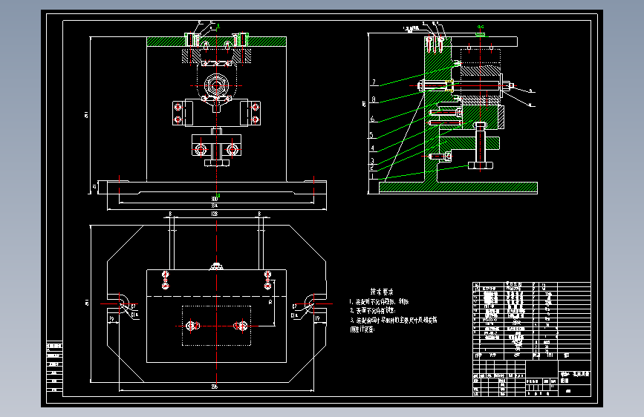This screenshot has height=417, width=644.
Task: Select part callout number 1 in section view
Action: [x=372, y=177]
